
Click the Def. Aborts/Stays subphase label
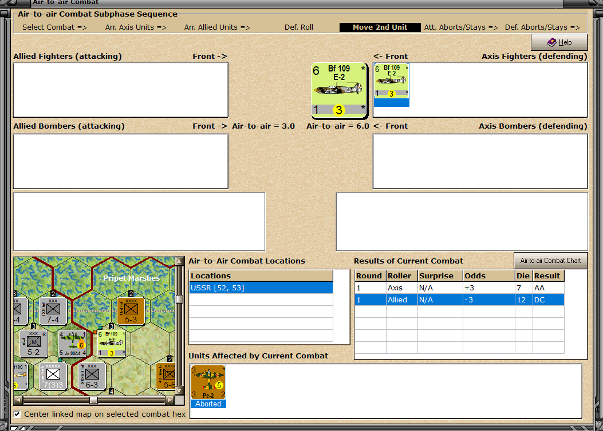click(x=542, y=27)
